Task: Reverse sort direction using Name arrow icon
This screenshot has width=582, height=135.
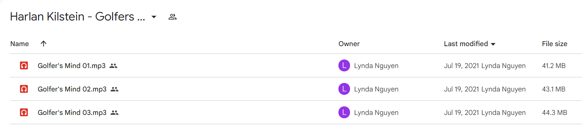Action: [43, 44]
